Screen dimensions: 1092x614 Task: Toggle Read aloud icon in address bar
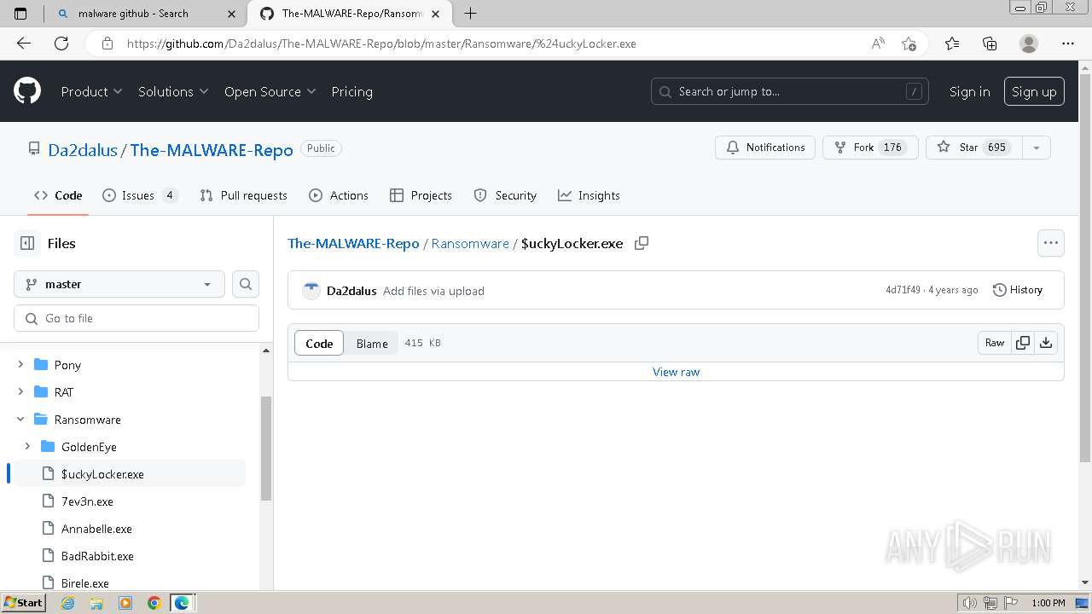tap(878, 43)
